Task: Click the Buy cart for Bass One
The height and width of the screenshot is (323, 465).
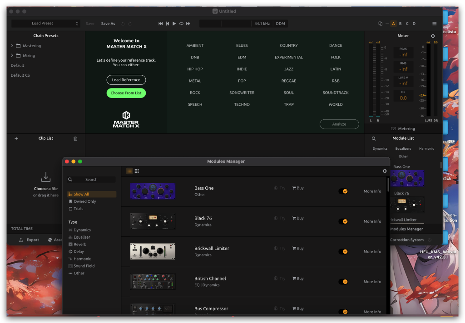Action: [298, 188]
